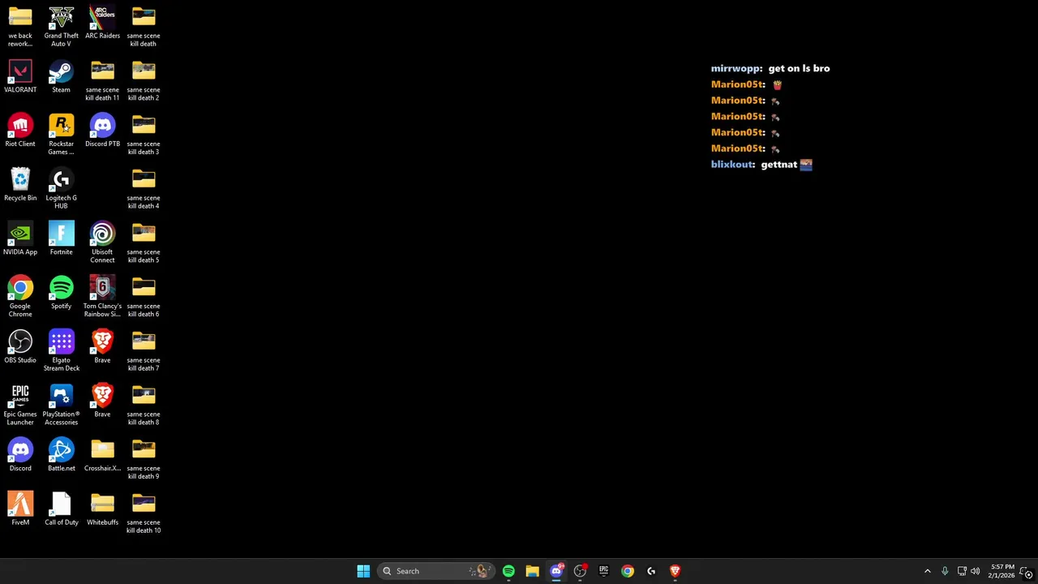Select the VALORANT desktop icon

pos(20,76)
